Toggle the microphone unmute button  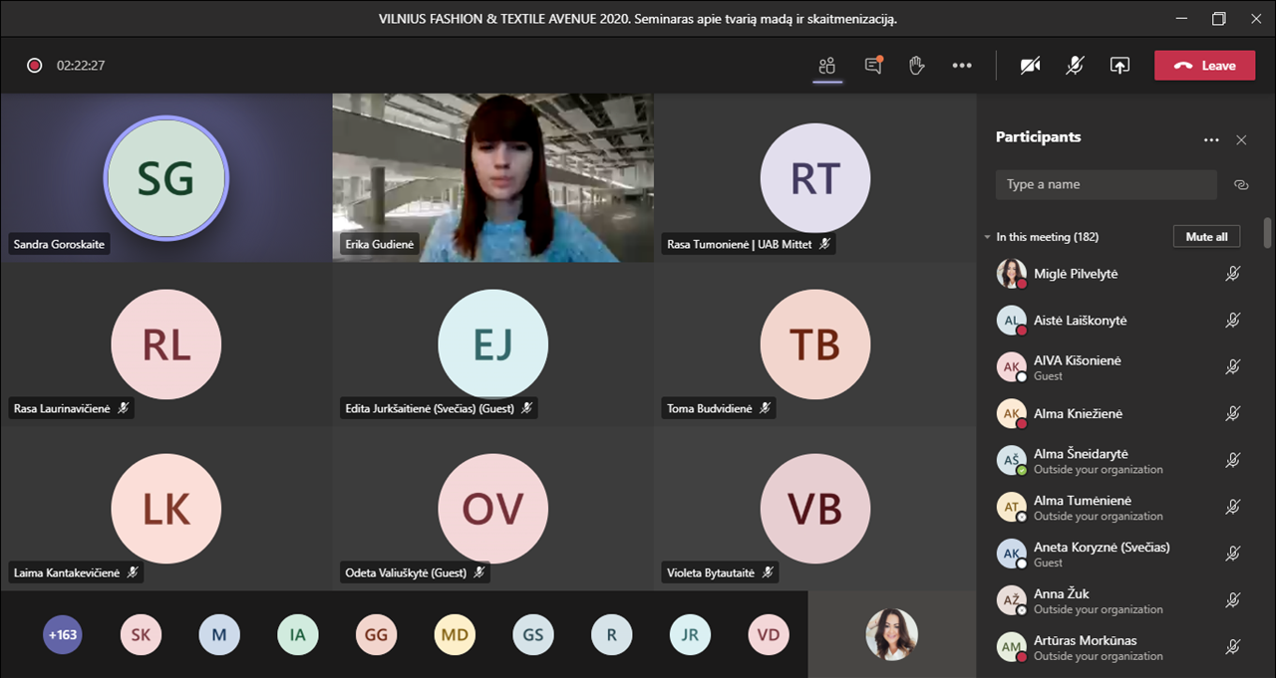[1075, 66]
